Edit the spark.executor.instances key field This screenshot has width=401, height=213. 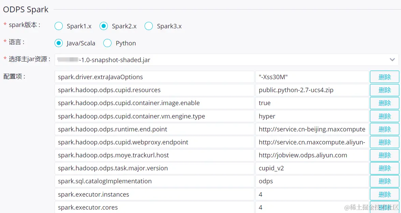pos(154,195)
